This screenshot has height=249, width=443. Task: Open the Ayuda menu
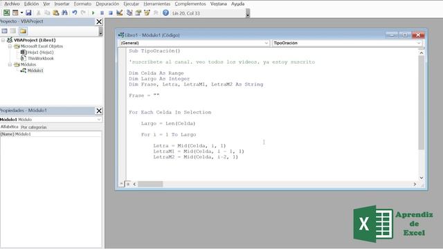pyautogui.click(x=237, y=3)
